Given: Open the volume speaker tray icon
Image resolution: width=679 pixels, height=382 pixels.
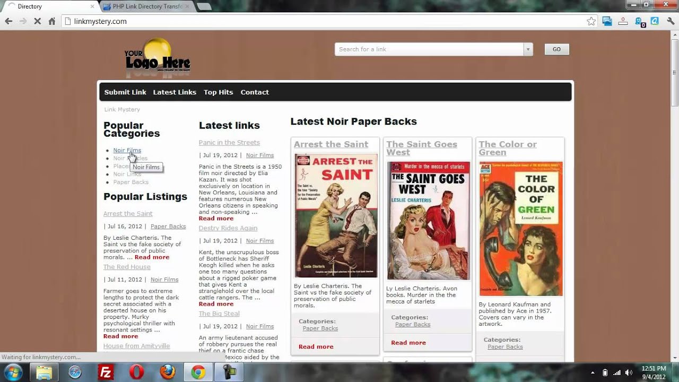Looking at the screenshot, I should point(629,372).
